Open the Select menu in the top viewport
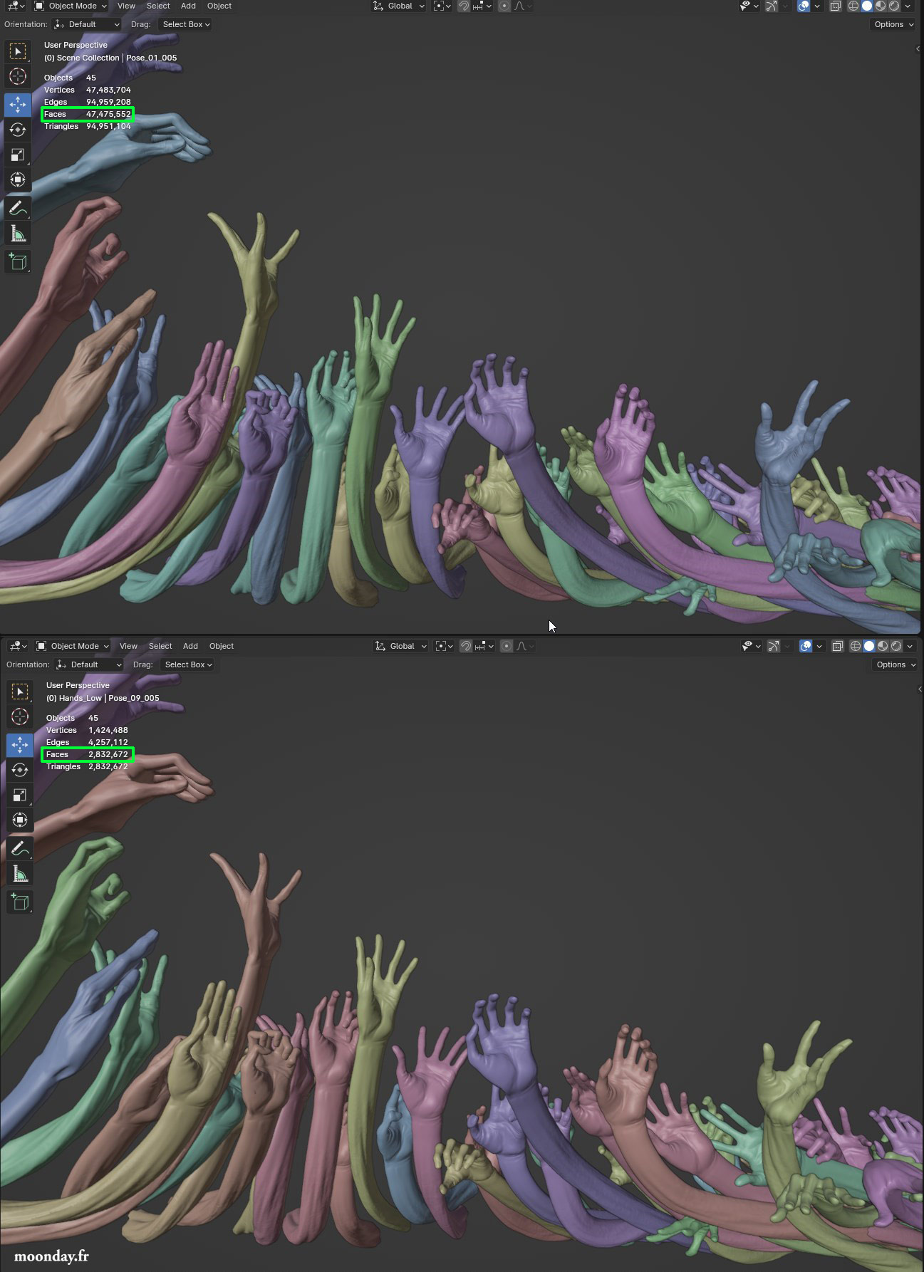 point(158,6)
